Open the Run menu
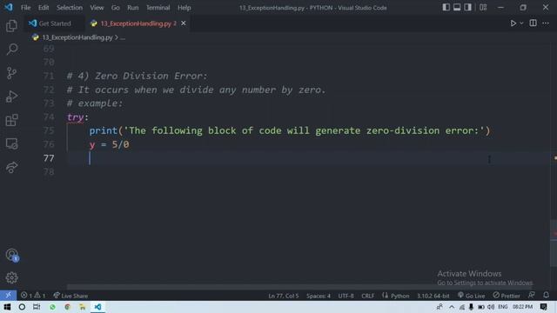 pyautogui.click(x=133, y=8)
